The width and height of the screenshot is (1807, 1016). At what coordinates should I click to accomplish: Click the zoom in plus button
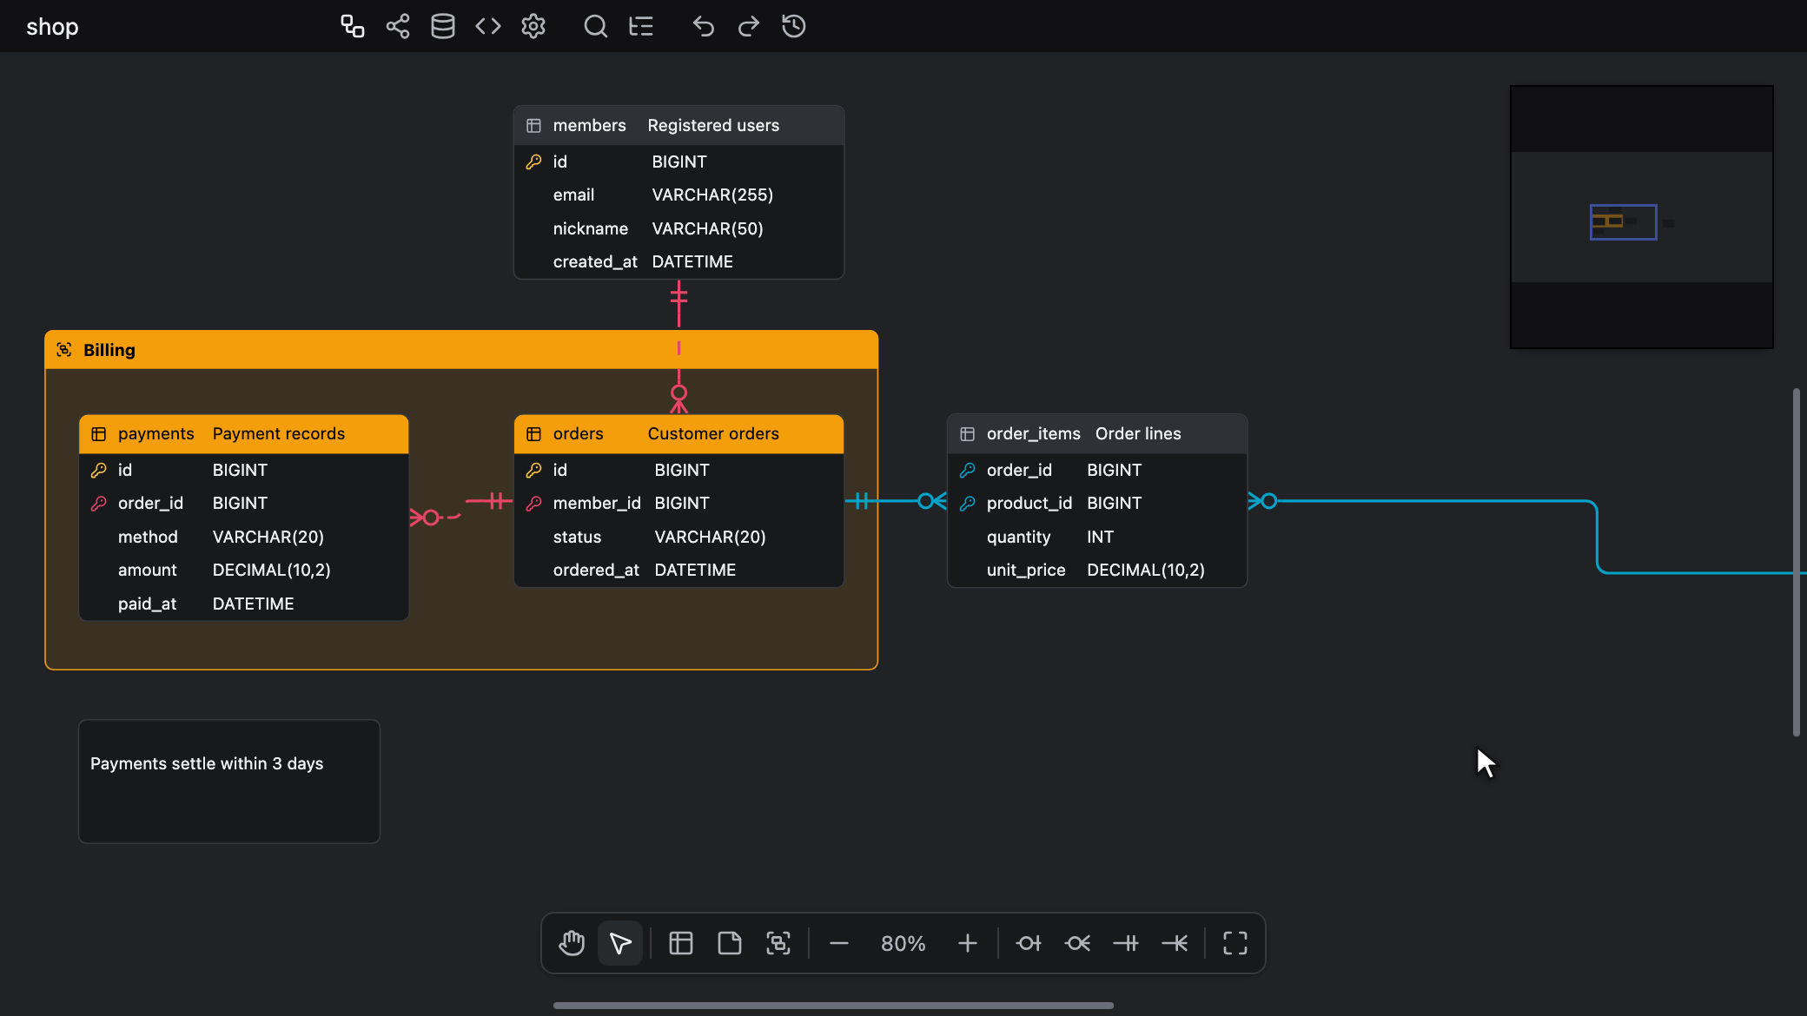point(968,943)
